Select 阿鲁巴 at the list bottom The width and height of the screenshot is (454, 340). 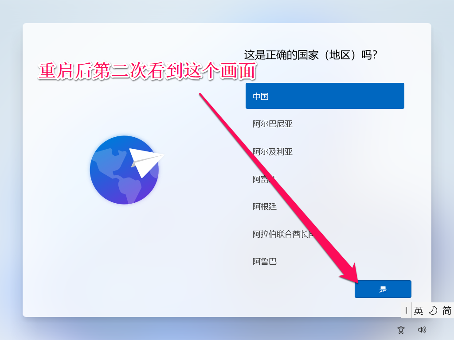(325, 261)
